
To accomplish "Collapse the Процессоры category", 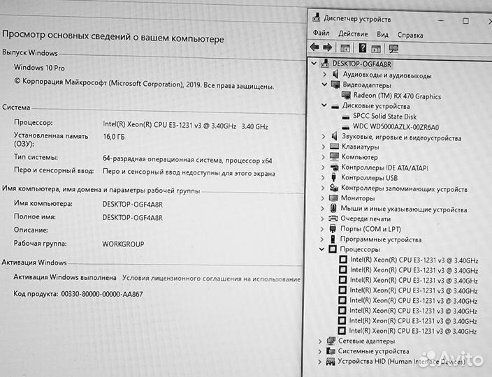I will coord(321,249).
